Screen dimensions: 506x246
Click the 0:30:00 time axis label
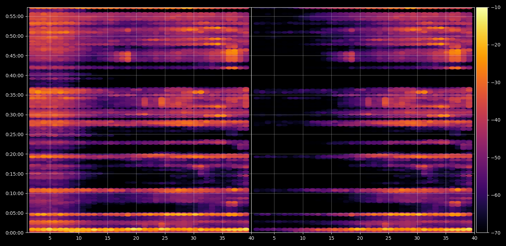(15, 115)
